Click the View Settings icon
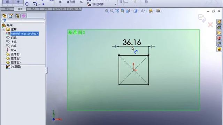This screenshot has height=125, width=223. coord(158,11)
